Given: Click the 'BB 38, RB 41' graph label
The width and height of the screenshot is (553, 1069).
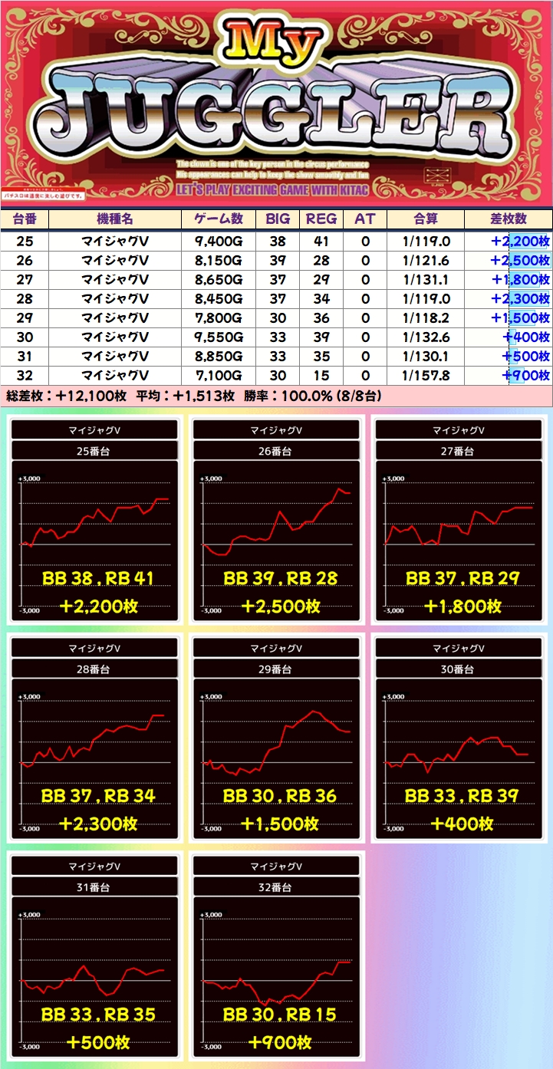Looking at the screenshot, I should (98, 578).
